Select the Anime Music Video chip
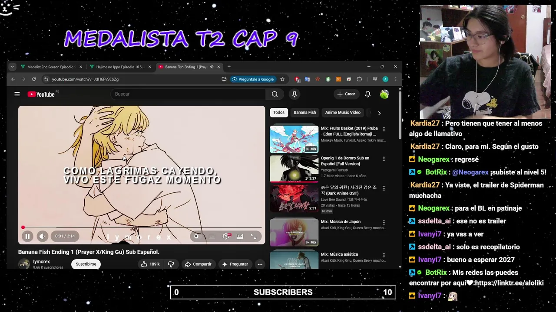 coord(343,113)
